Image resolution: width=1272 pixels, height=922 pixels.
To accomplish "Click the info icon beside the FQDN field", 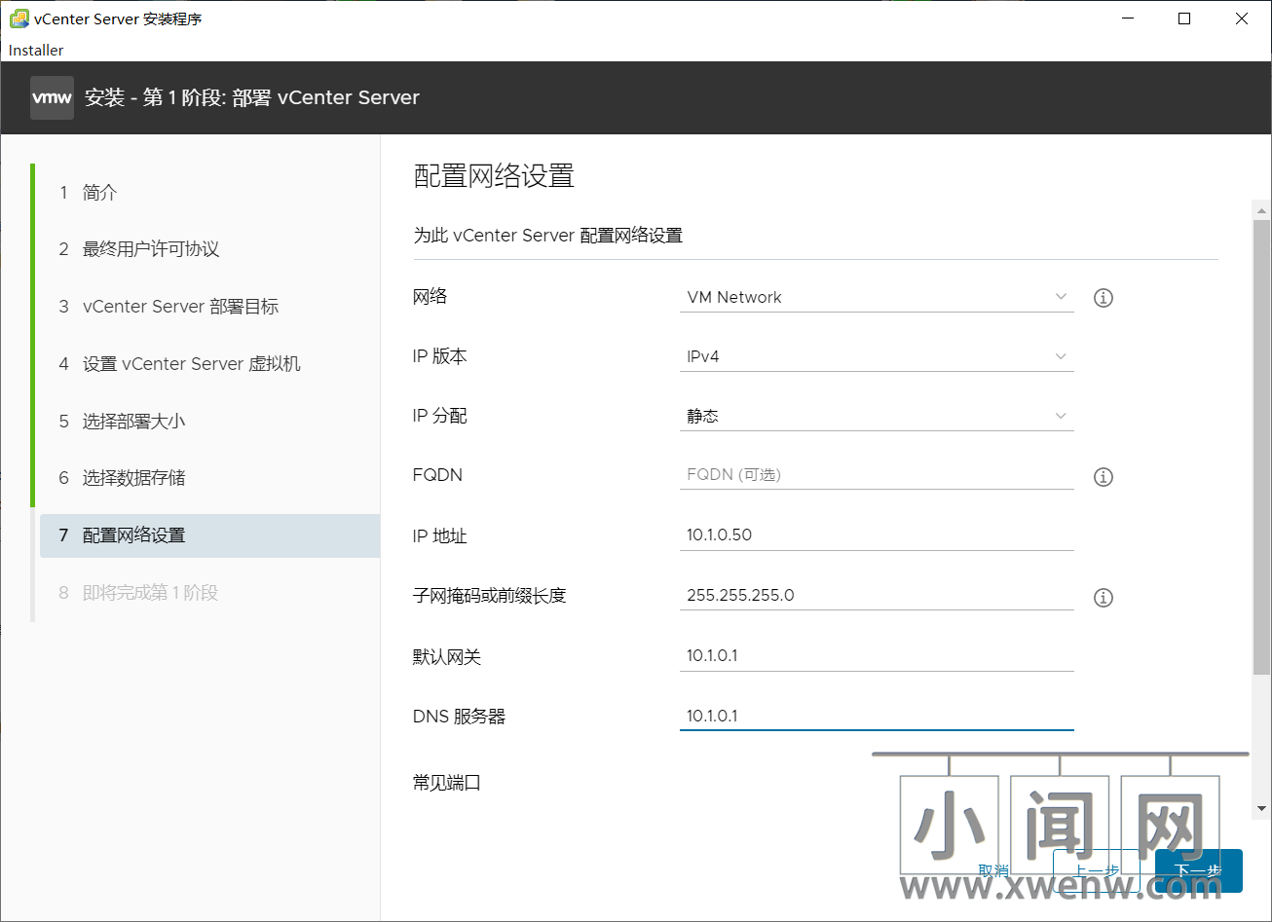I will (1103, 477).
